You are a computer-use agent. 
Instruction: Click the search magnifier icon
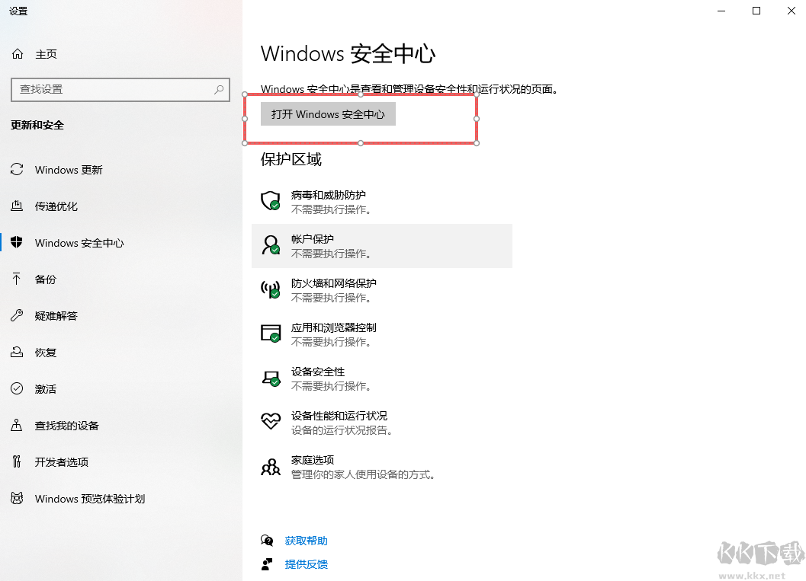pos(219,89)
